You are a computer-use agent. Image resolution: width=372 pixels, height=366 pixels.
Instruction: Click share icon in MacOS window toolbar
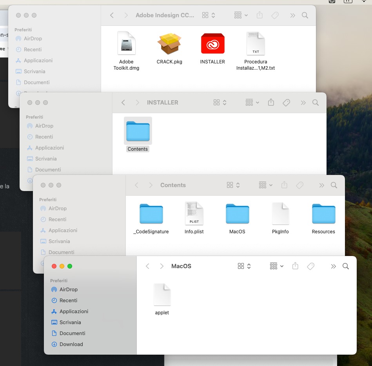(x=295, y=266)
